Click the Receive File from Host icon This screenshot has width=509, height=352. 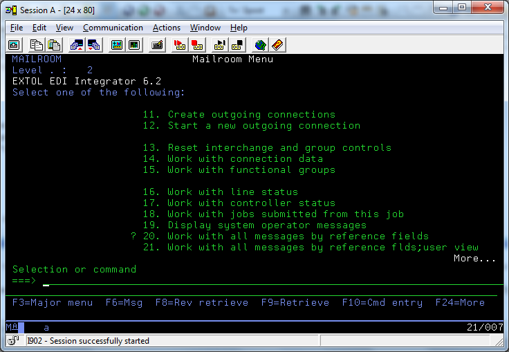pos(94,45)
